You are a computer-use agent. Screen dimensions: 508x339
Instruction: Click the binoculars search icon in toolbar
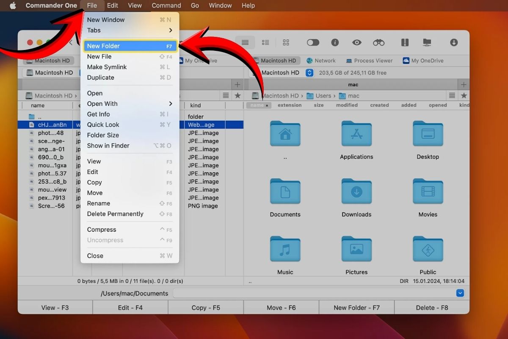click(x=378, y=42)
